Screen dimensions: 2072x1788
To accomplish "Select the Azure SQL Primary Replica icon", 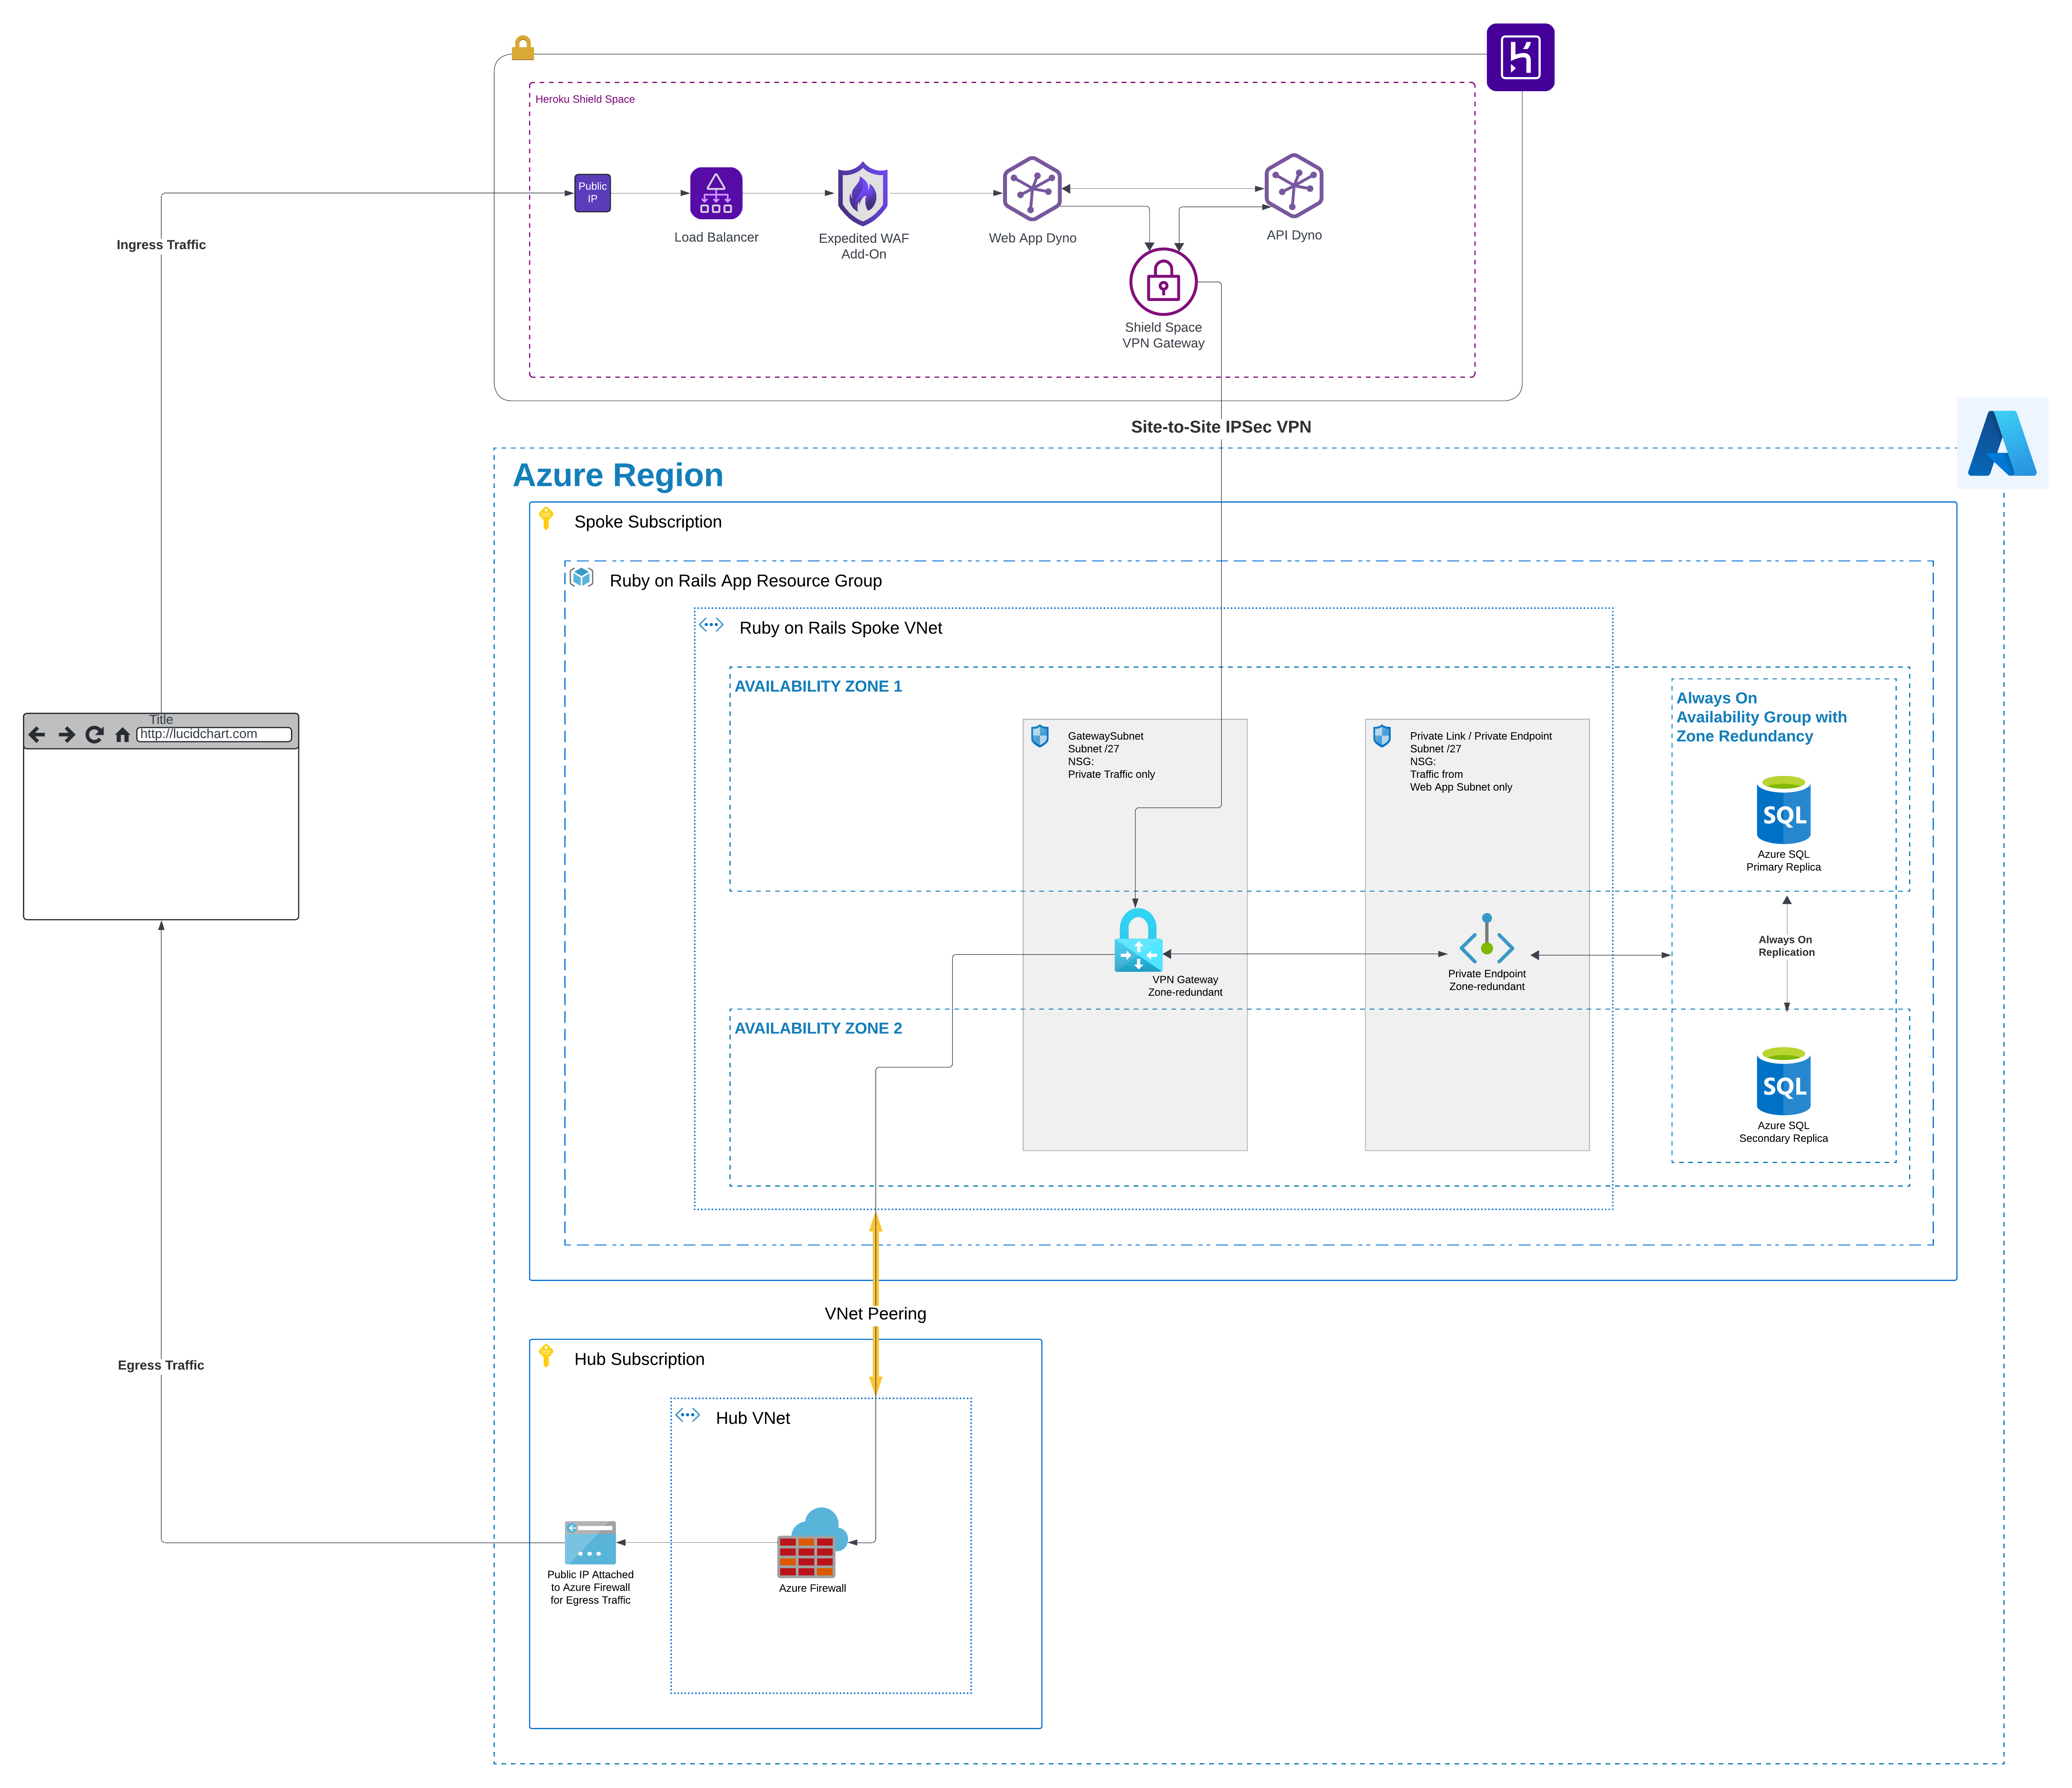I will click(1783, 810).
